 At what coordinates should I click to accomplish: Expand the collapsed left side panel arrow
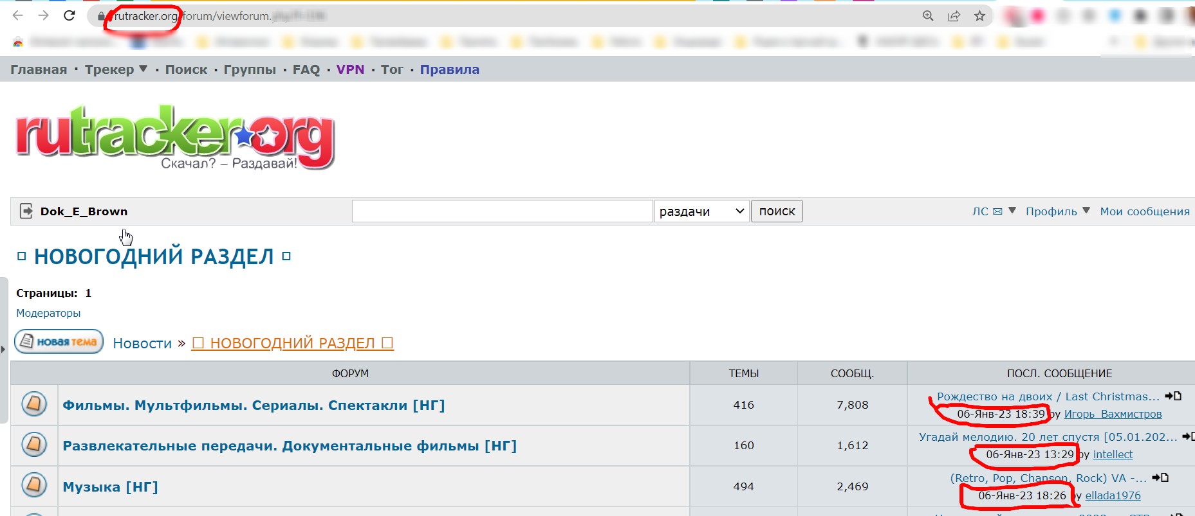click(3, 350)
